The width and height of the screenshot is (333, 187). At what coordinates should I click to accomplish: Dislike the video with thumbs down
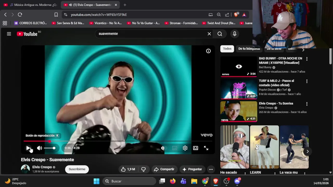pos(144,169)
